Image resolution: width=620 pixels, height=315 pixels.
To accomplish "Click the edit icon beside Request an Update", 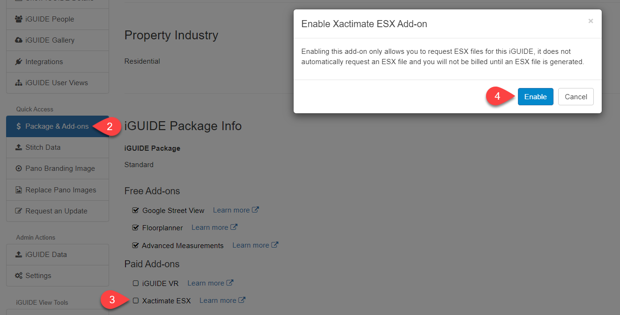I will [19, 211].
